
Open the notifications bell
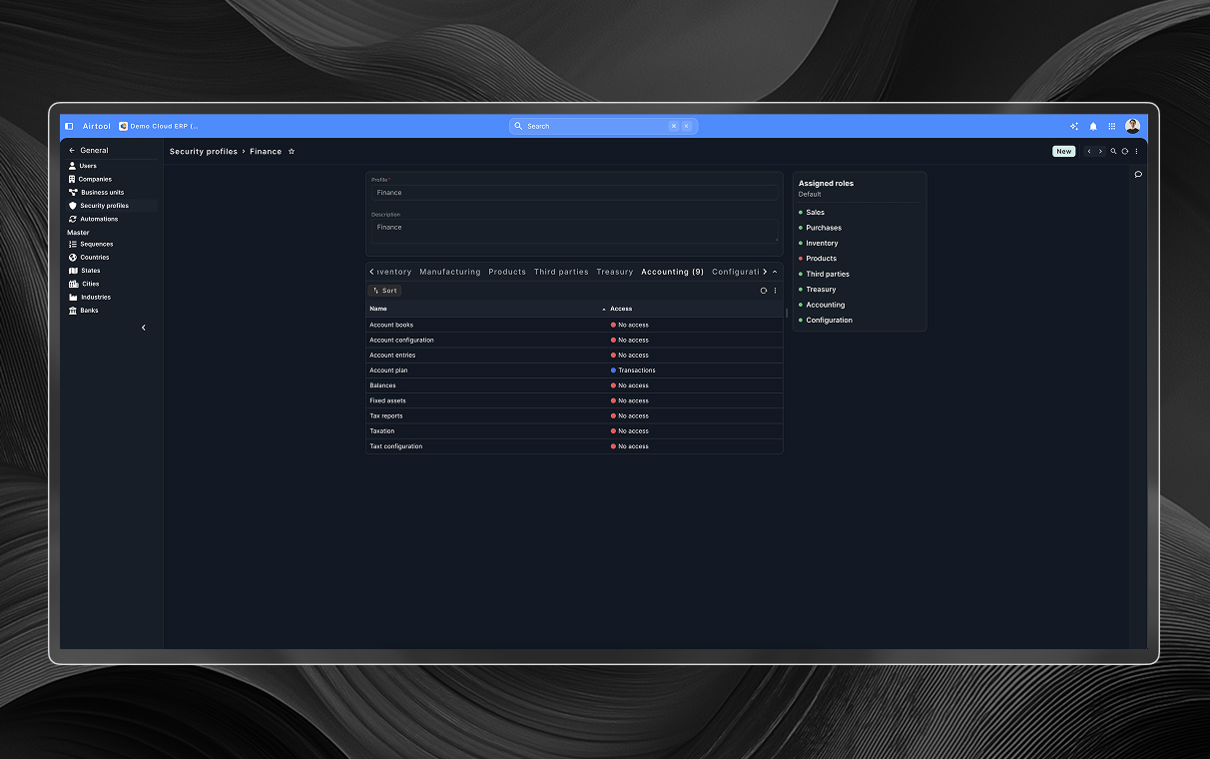1093,126
